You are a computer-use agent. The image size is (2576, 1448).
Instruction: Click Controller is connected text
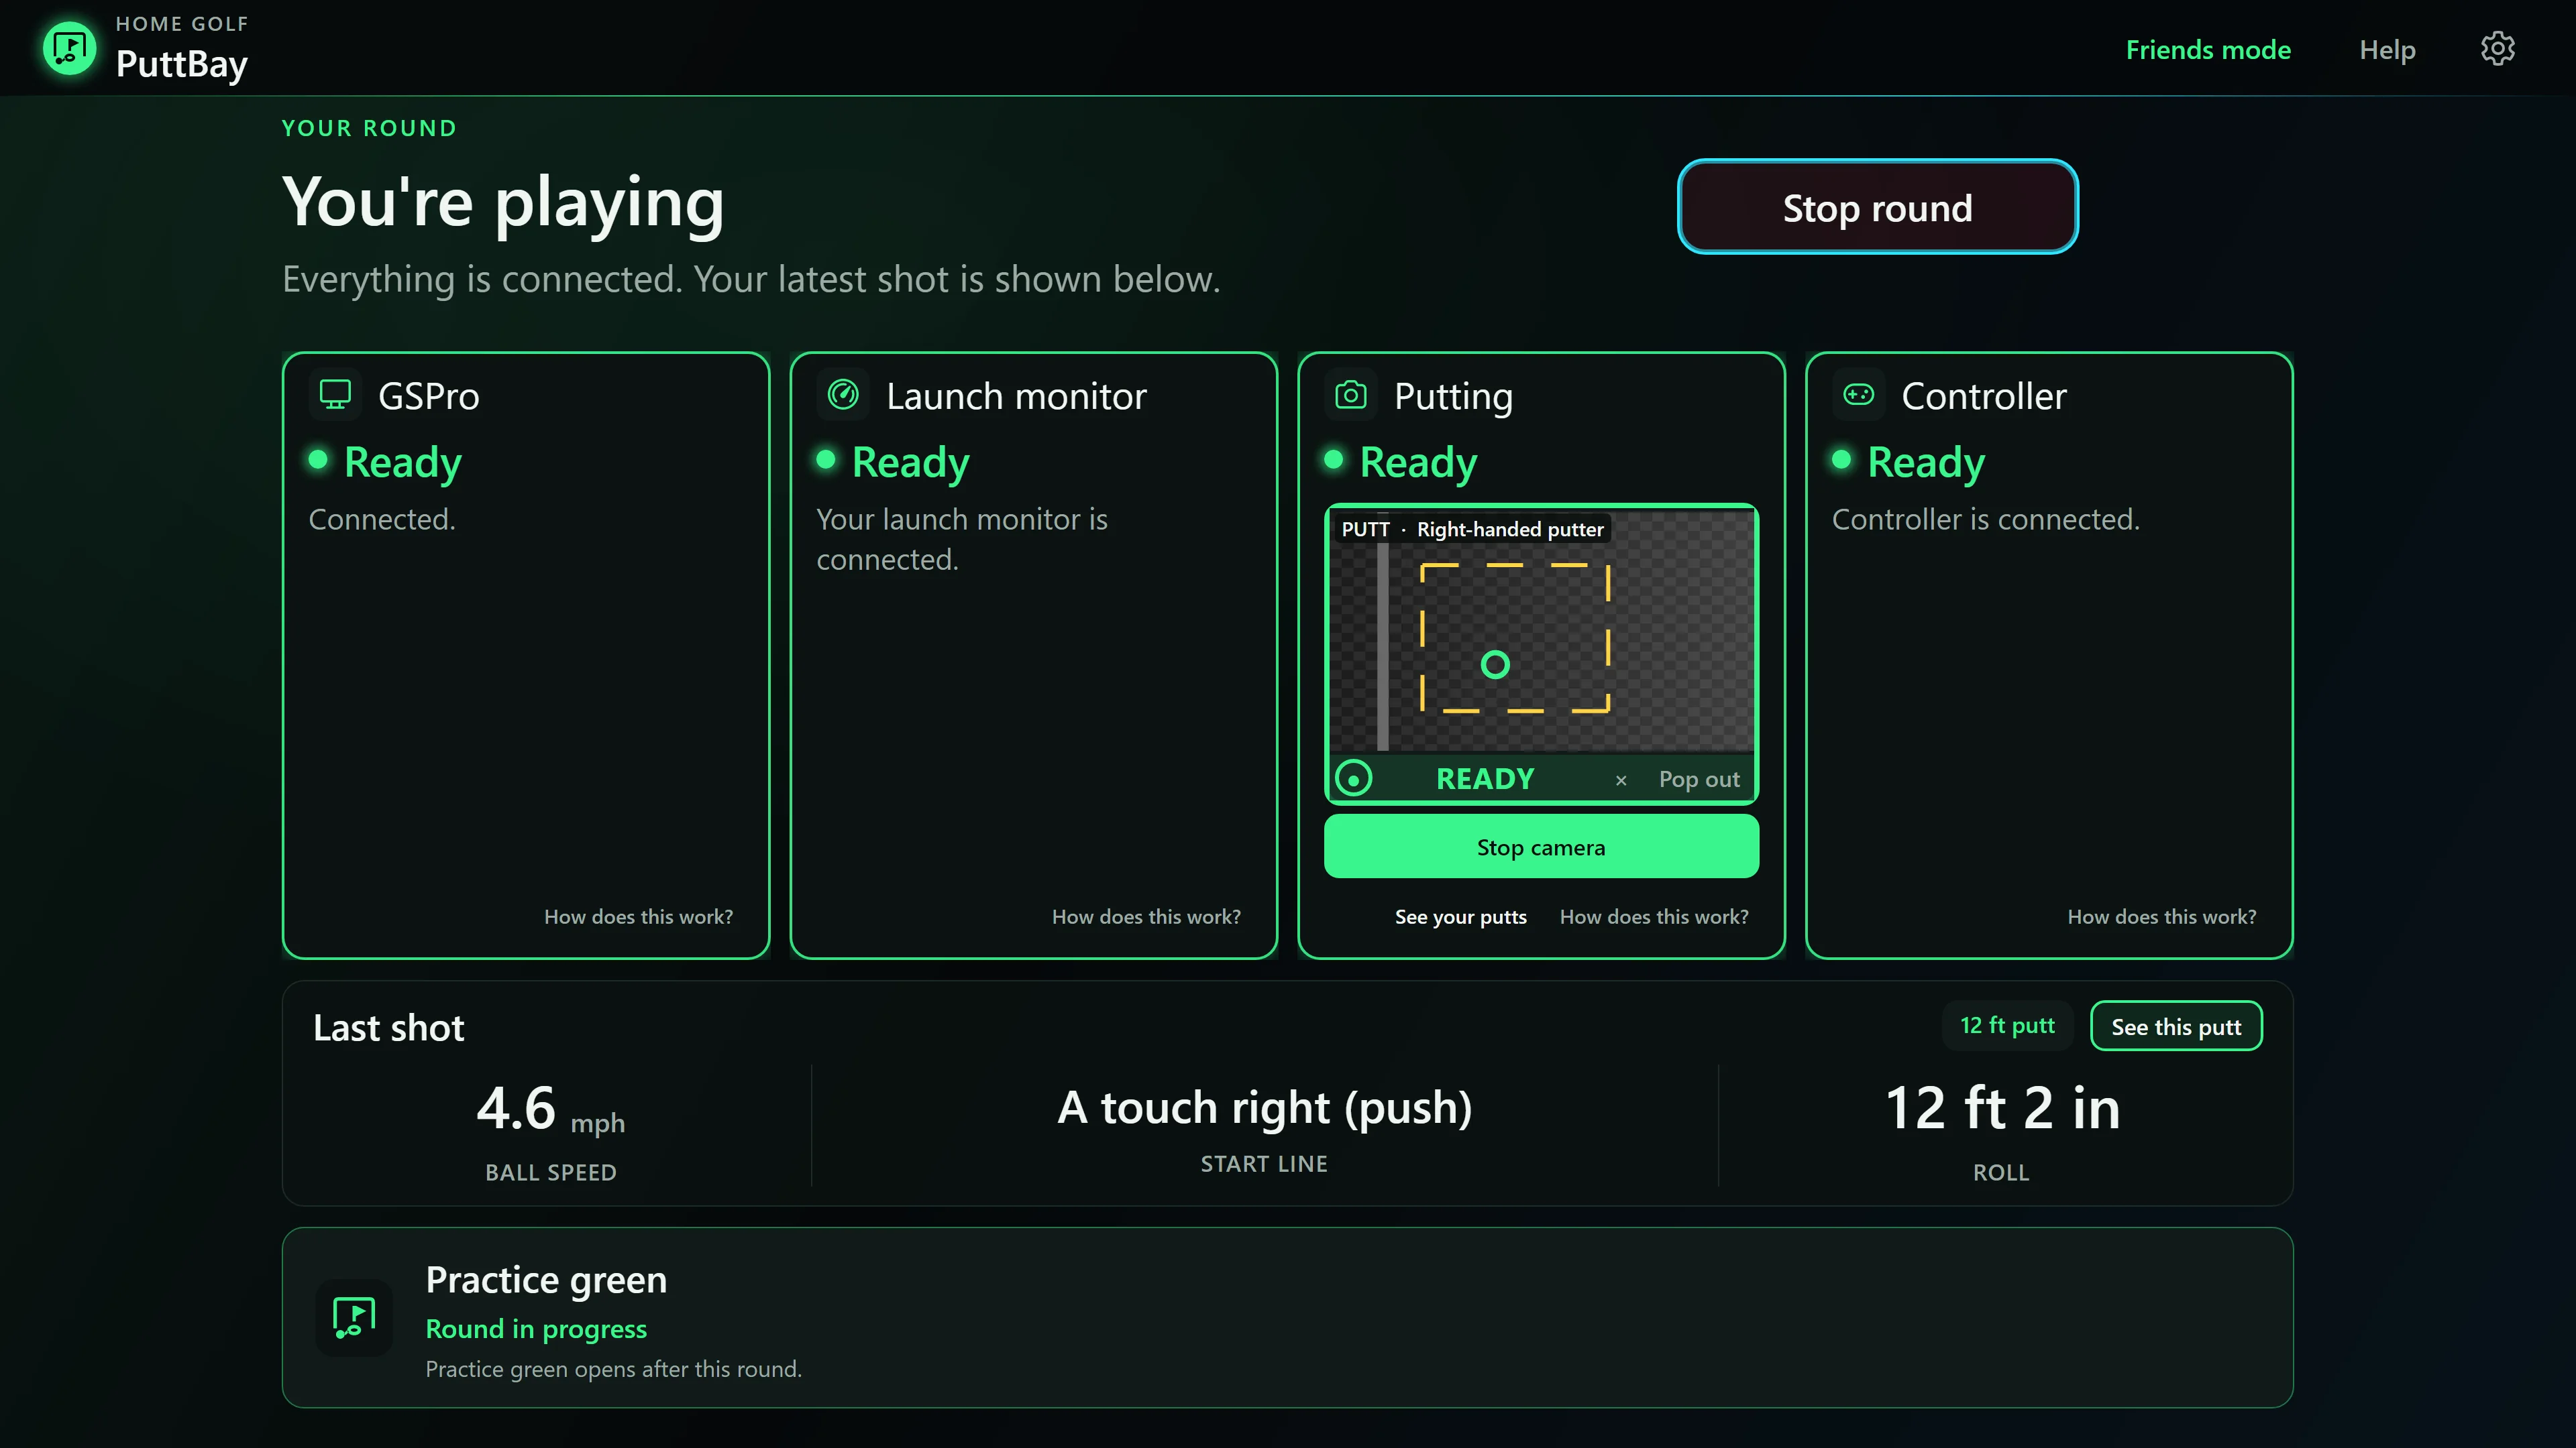pyautogui.click(x=1986, y=520)
